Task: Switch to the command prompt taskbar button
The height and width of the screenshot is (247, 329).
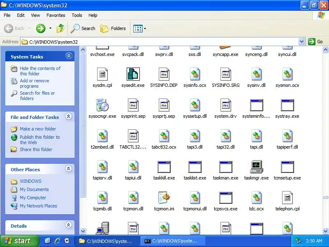Action: click(x=173, y=241)
